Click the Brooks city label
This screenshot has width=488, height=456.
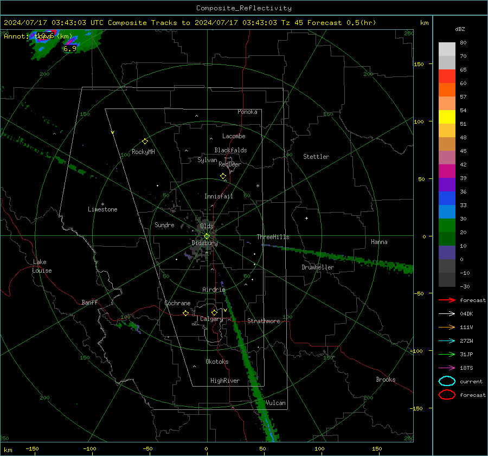click(386, 380)
